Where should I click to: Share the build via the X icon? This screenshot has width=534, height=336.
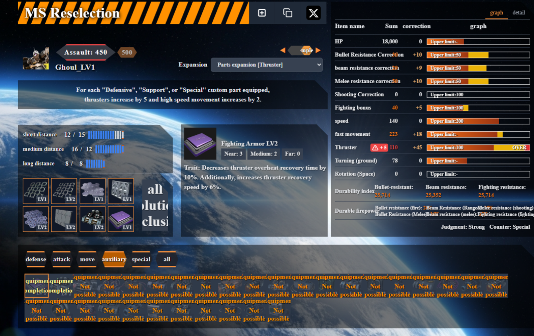(313, 13)
